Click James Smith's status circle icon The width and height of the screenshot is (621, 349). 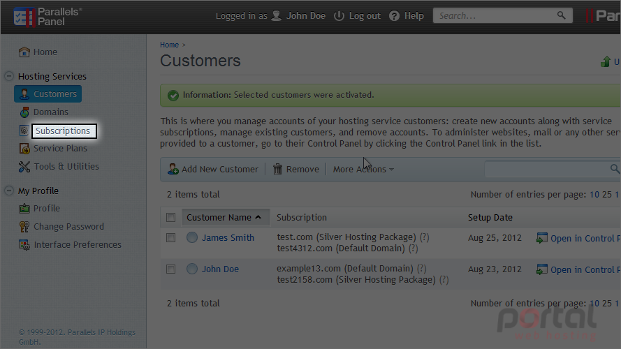point(192,237)
